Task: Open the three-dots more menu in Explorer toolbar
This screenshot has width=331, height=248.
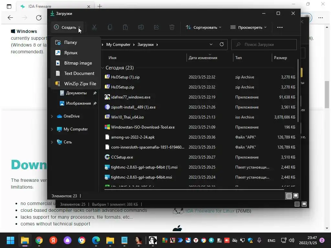Action: pos(280,27)
